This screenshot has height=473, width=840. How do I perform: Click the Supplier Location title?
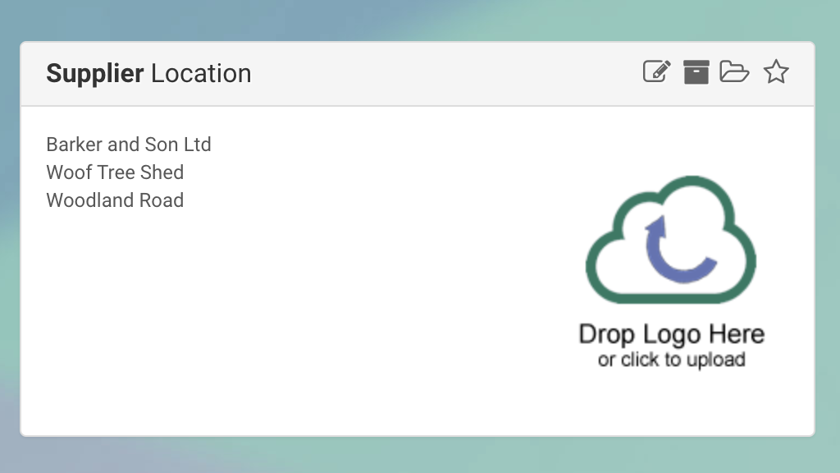coord(149,73)
